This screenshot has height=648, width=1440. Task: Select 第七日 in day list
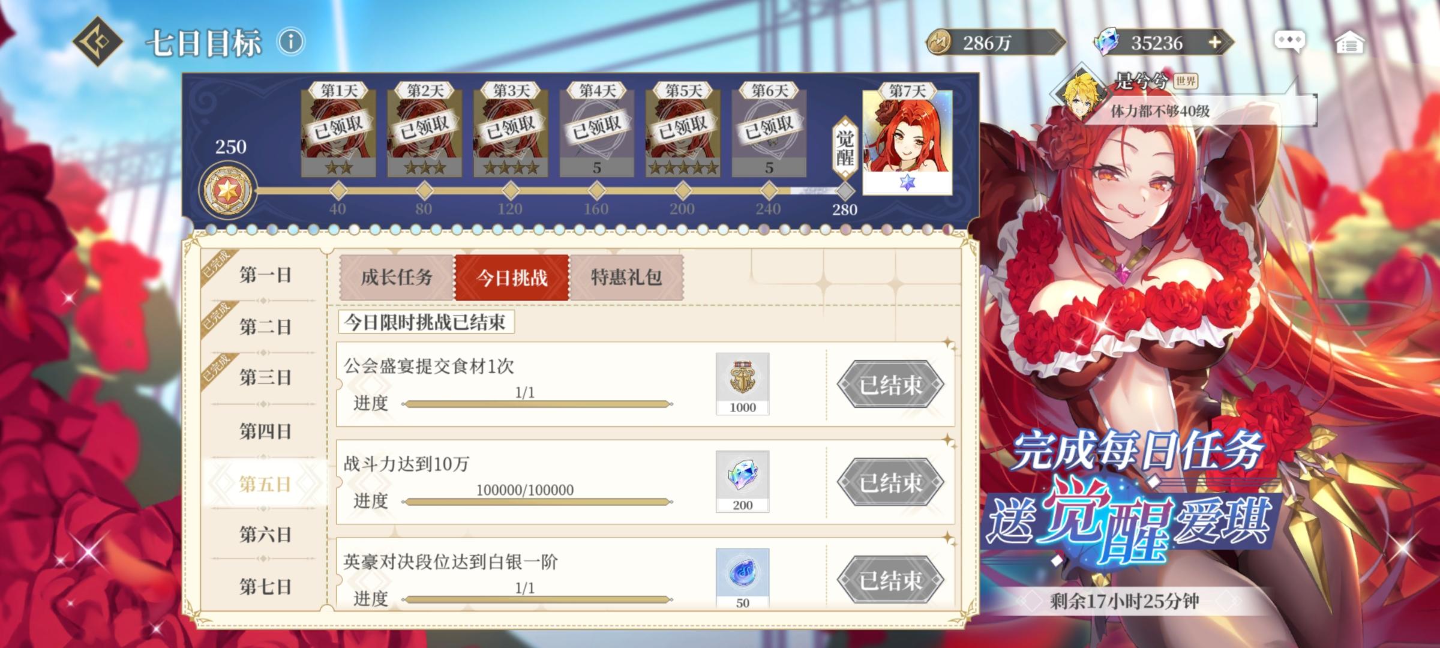265,586
